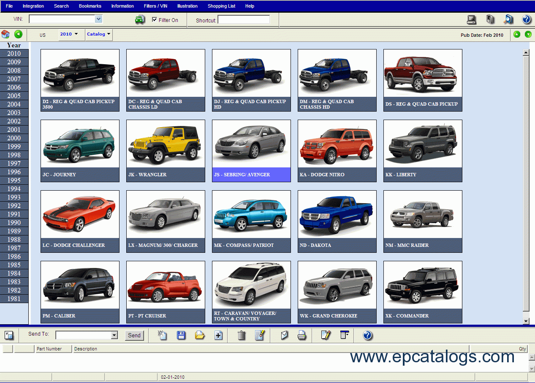Click the envelope mail icon in bottom toolbar
The image size is (535, 383).
(284, 335)
